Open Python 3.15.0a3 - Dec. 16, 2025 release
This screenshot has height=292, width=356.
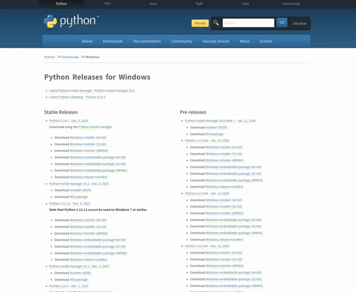click(x=207, y=246)
